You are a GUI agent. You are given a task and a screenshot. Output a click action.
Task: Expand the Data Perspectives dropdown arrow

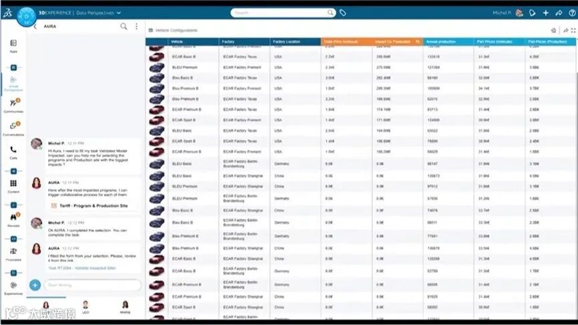[119, 13]
